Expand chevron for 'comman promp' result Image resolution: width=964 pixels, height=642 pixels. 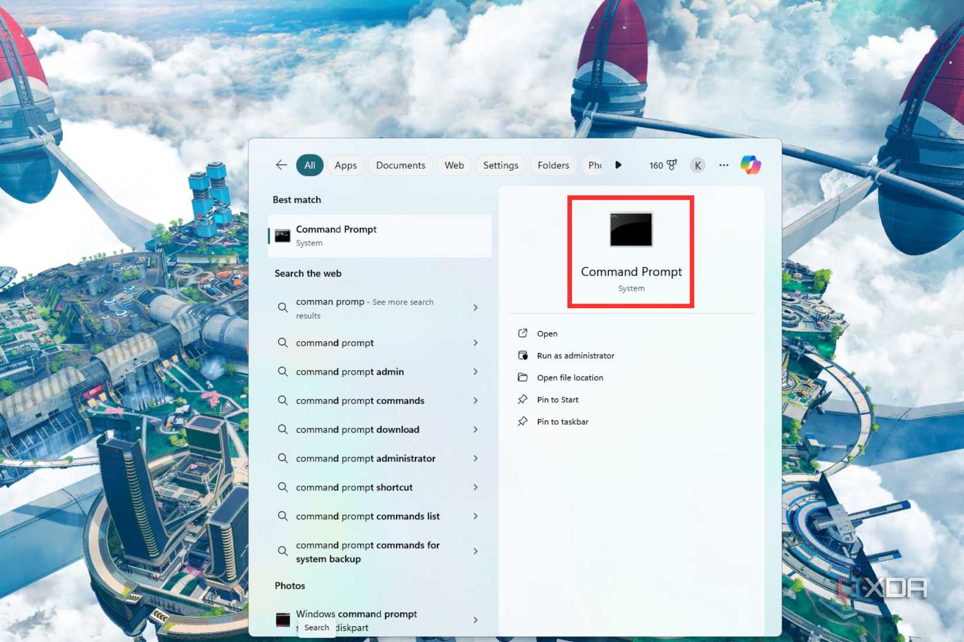pyautogui.click(x=476, y=308)
